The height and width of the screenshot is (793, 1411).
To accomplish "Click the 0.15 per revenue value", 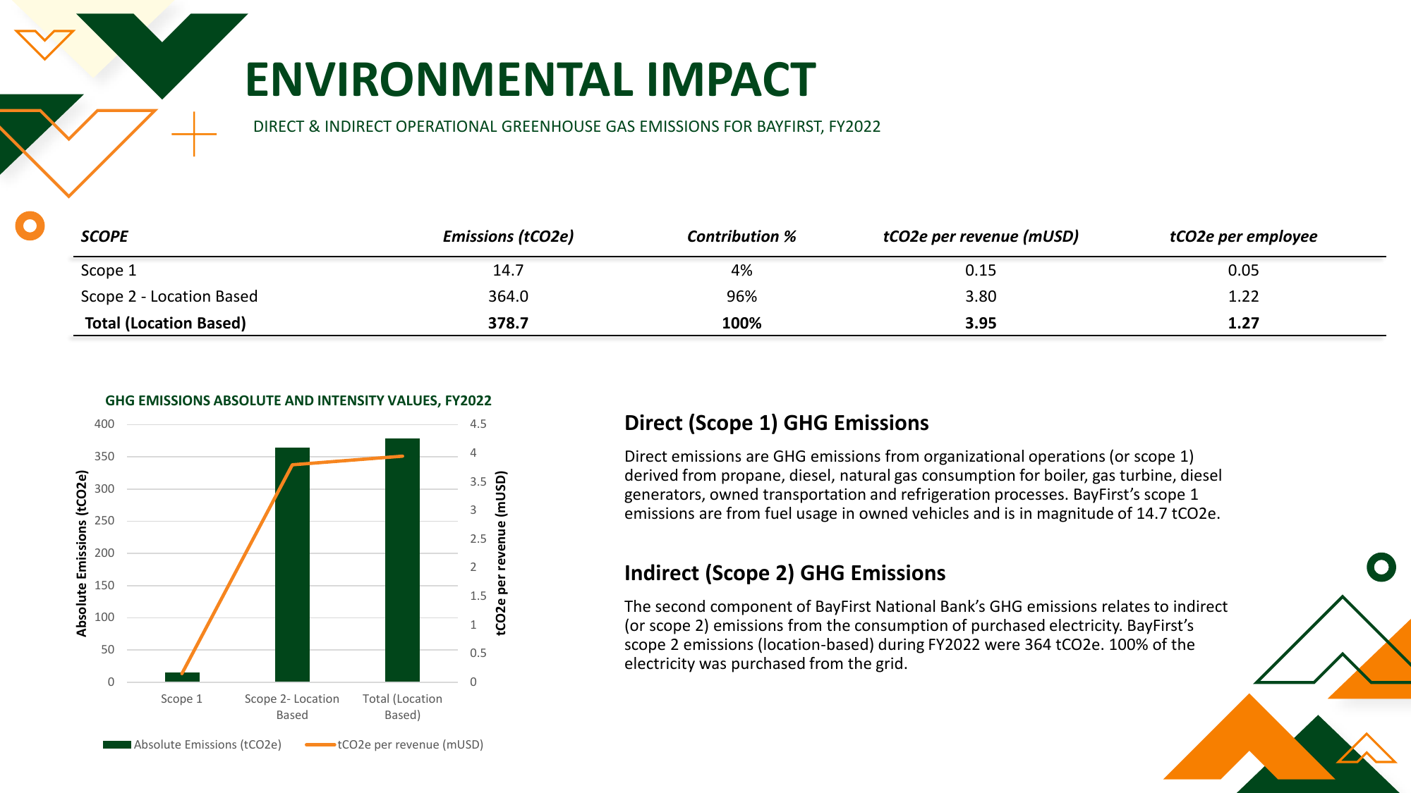I will click(981, 271).
